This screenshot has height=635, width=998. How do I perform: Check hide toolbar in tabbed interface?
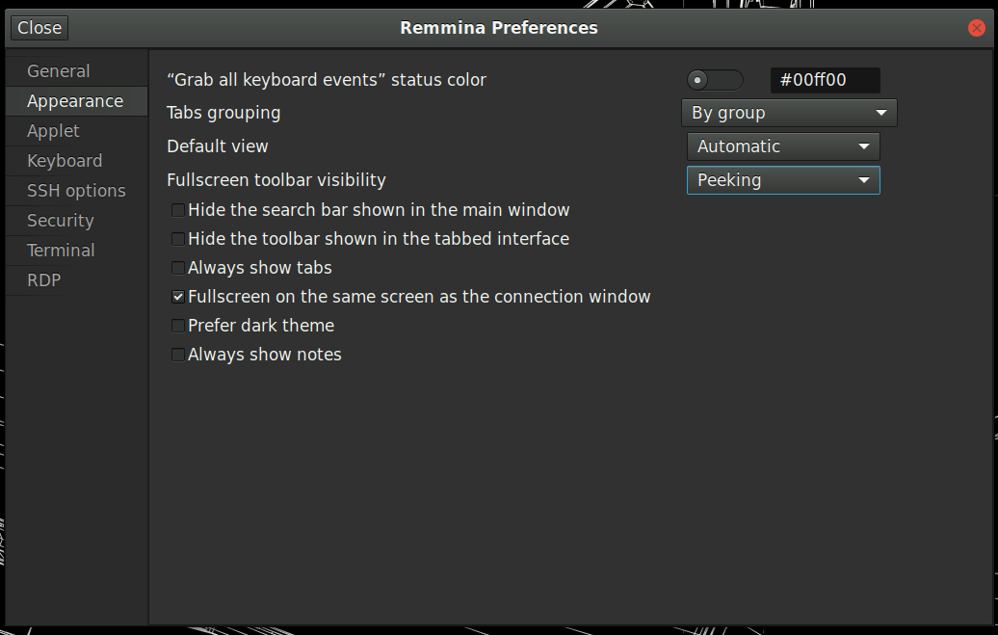[177, 238]
